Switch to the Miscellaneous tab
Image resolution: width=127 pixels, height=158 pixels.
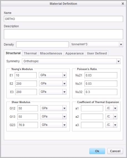51,53
